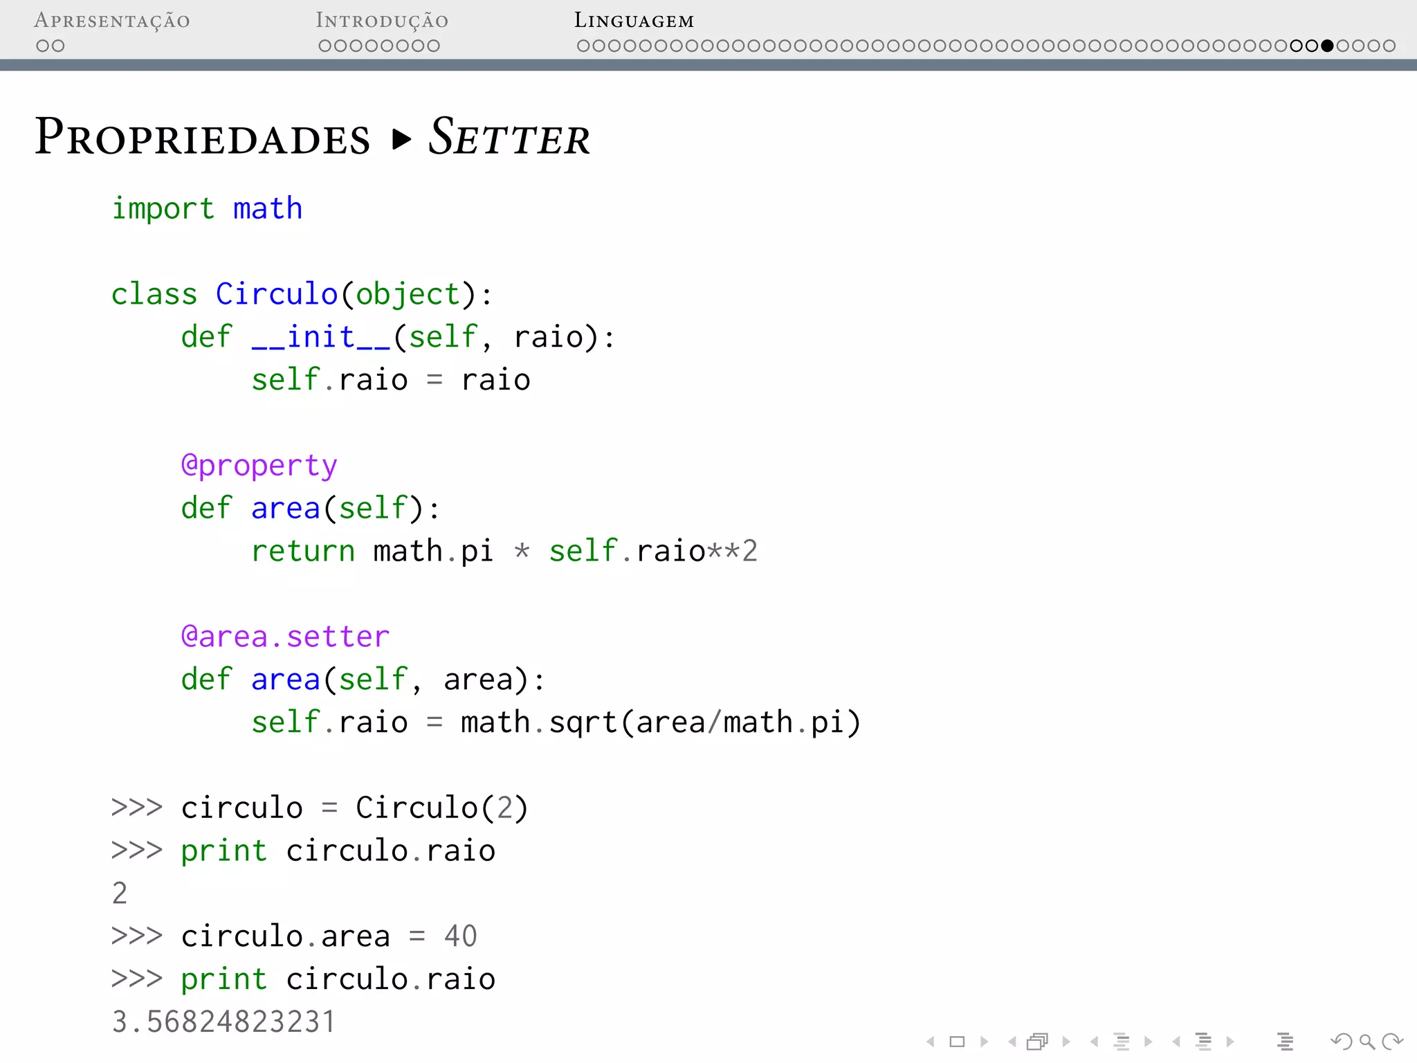Click the slide rectangle navigation icon

(957, 1042)
